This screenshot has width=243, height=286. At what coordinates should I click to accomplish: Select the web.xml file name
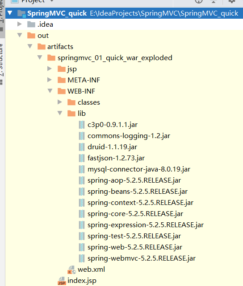(91, 270)
